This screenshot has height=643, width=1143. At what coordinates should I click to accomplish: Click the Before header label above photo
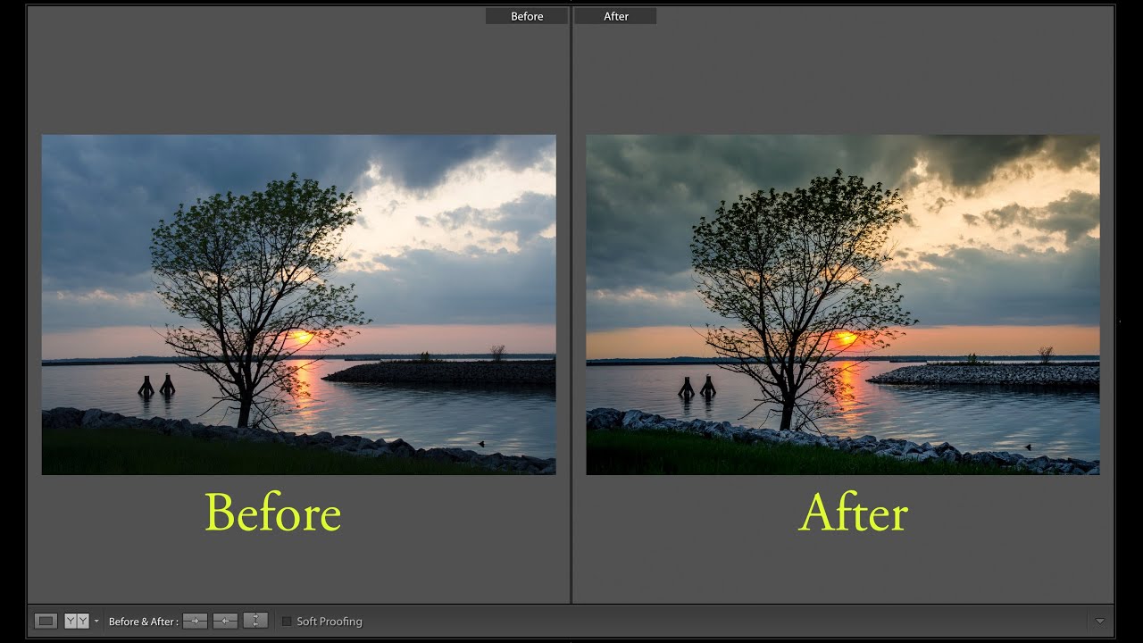click(527, 16)
